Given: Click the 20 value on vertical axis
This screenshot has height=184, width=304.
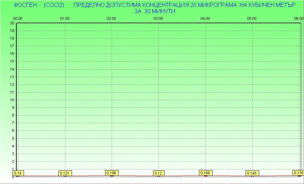Looking at the screenshot, I should click(x=12, y=23).
